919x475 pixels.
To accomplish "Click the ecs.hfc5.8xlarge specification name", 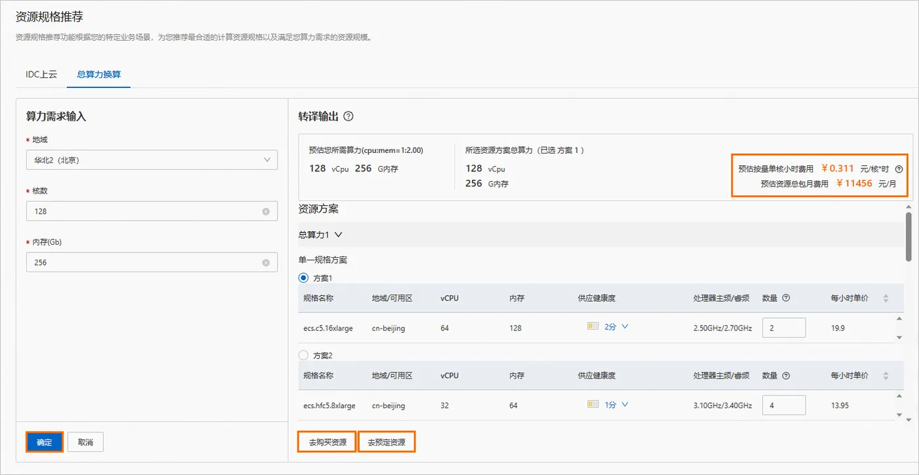I will tap(330, 405).
